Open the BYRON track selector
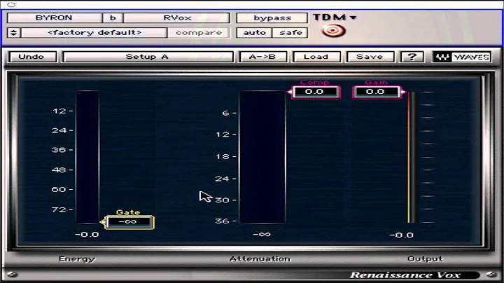This screenshot has width=504, height=283. (54, 18)
